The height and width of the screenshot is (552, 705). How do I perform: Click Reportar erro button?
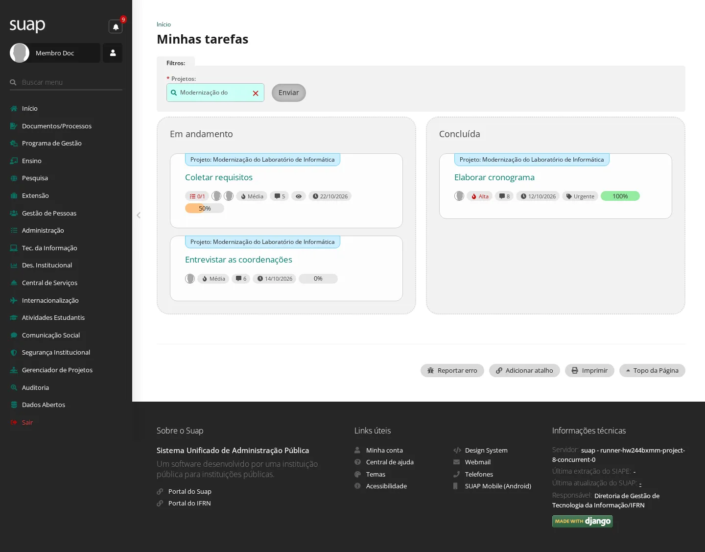tap(452, 370)
